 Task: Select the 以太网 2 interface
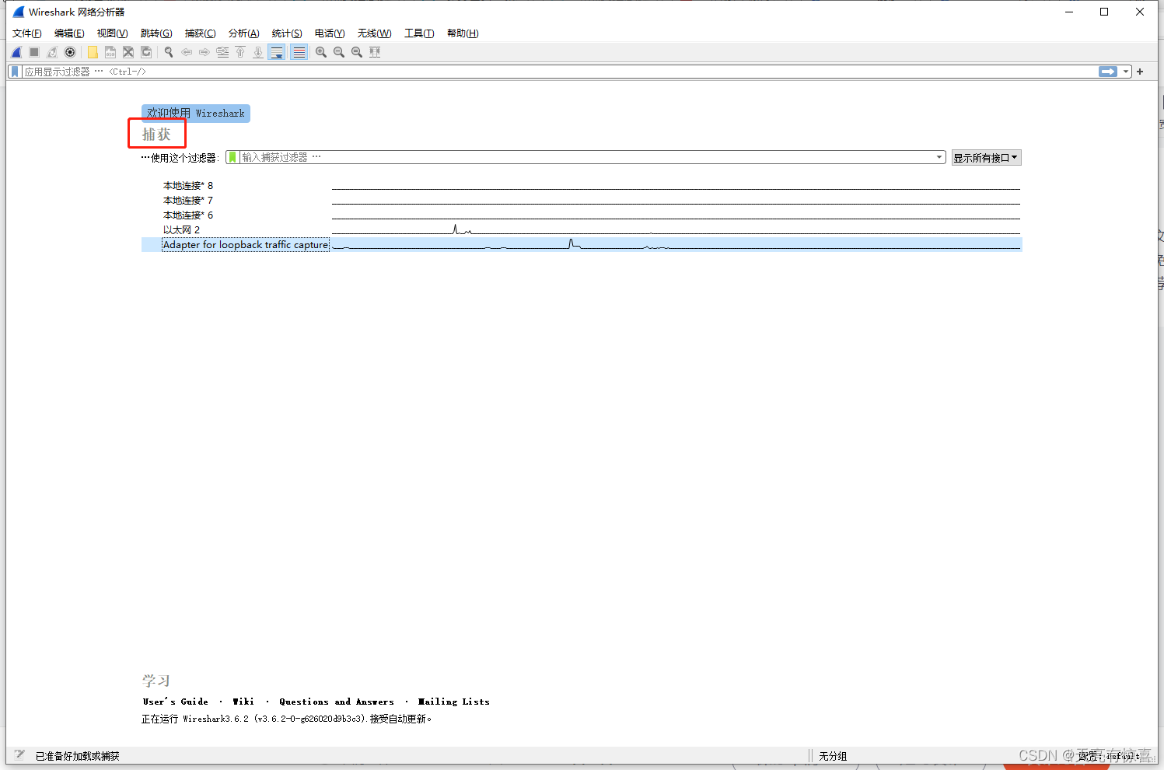click(181, 230)
